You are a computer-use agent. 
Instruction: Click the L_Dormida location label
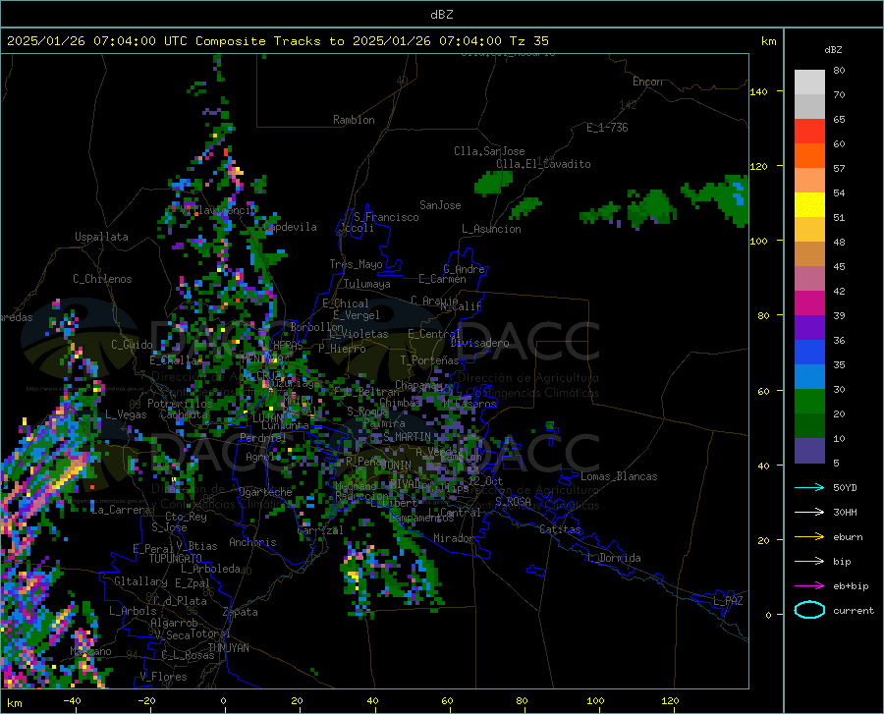click(613, 558)
